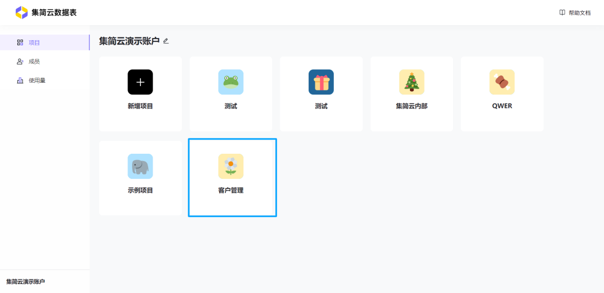Open the QWER project name
Viewport: 604px width, 293px height.
(x=502, y=106)
